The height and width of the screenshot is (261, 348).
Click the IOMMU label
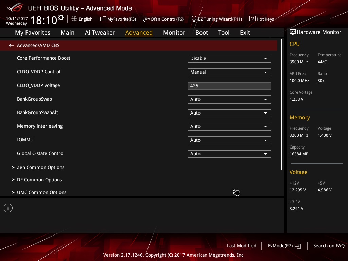click(25, 140)
